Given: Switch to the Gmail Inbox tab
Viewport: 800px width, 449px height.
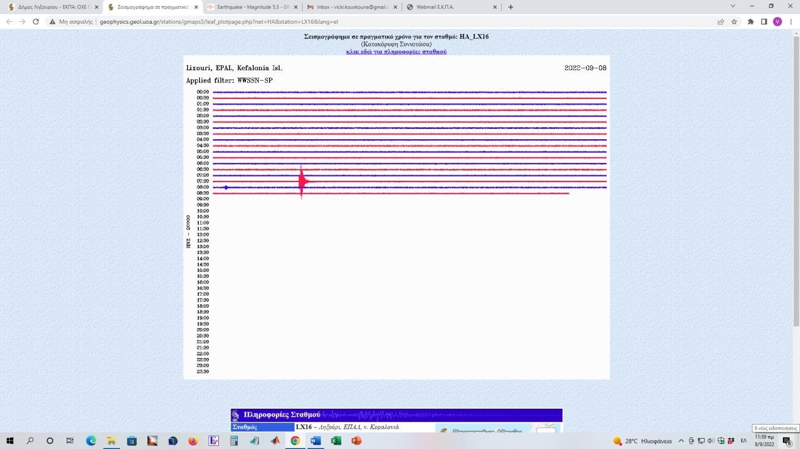Looking at the screenshot, I should [x=347, y=7].
